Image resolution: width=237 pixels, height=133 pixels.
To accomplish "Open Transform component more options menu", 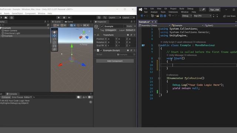I will (134, 35).
